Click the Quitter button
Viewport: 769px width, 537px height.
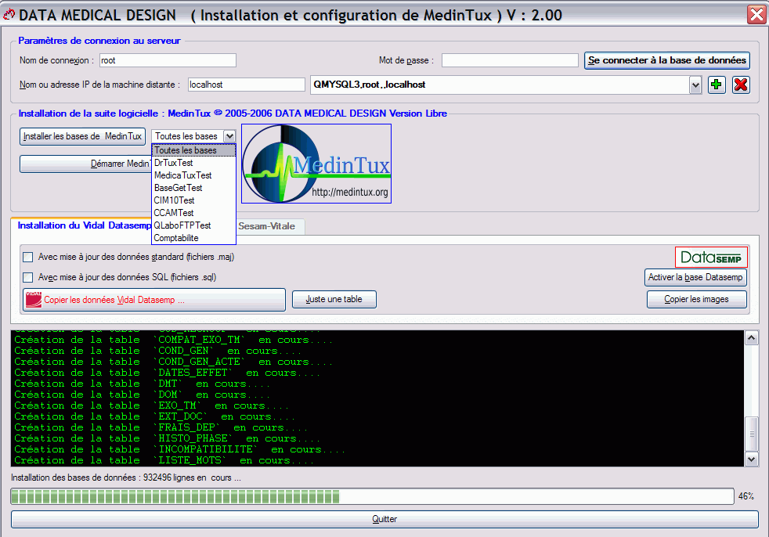(384, 519)
